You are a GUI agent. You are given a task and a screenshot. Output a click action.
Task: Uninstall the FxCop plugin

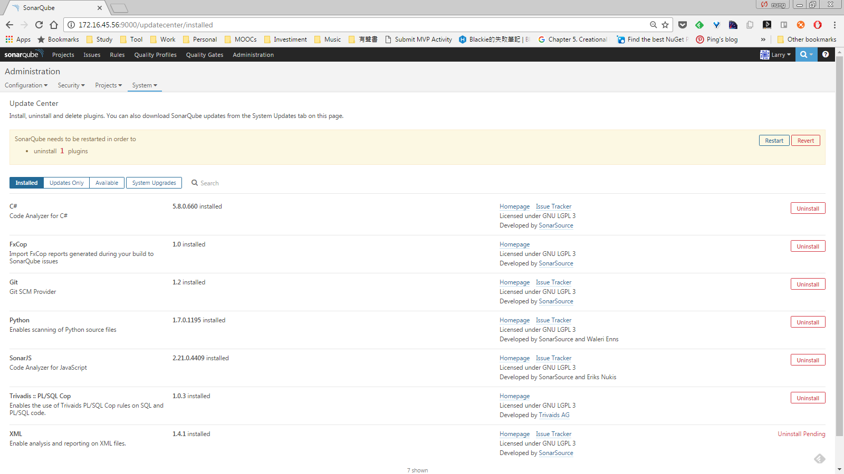[x=808, y=246]
